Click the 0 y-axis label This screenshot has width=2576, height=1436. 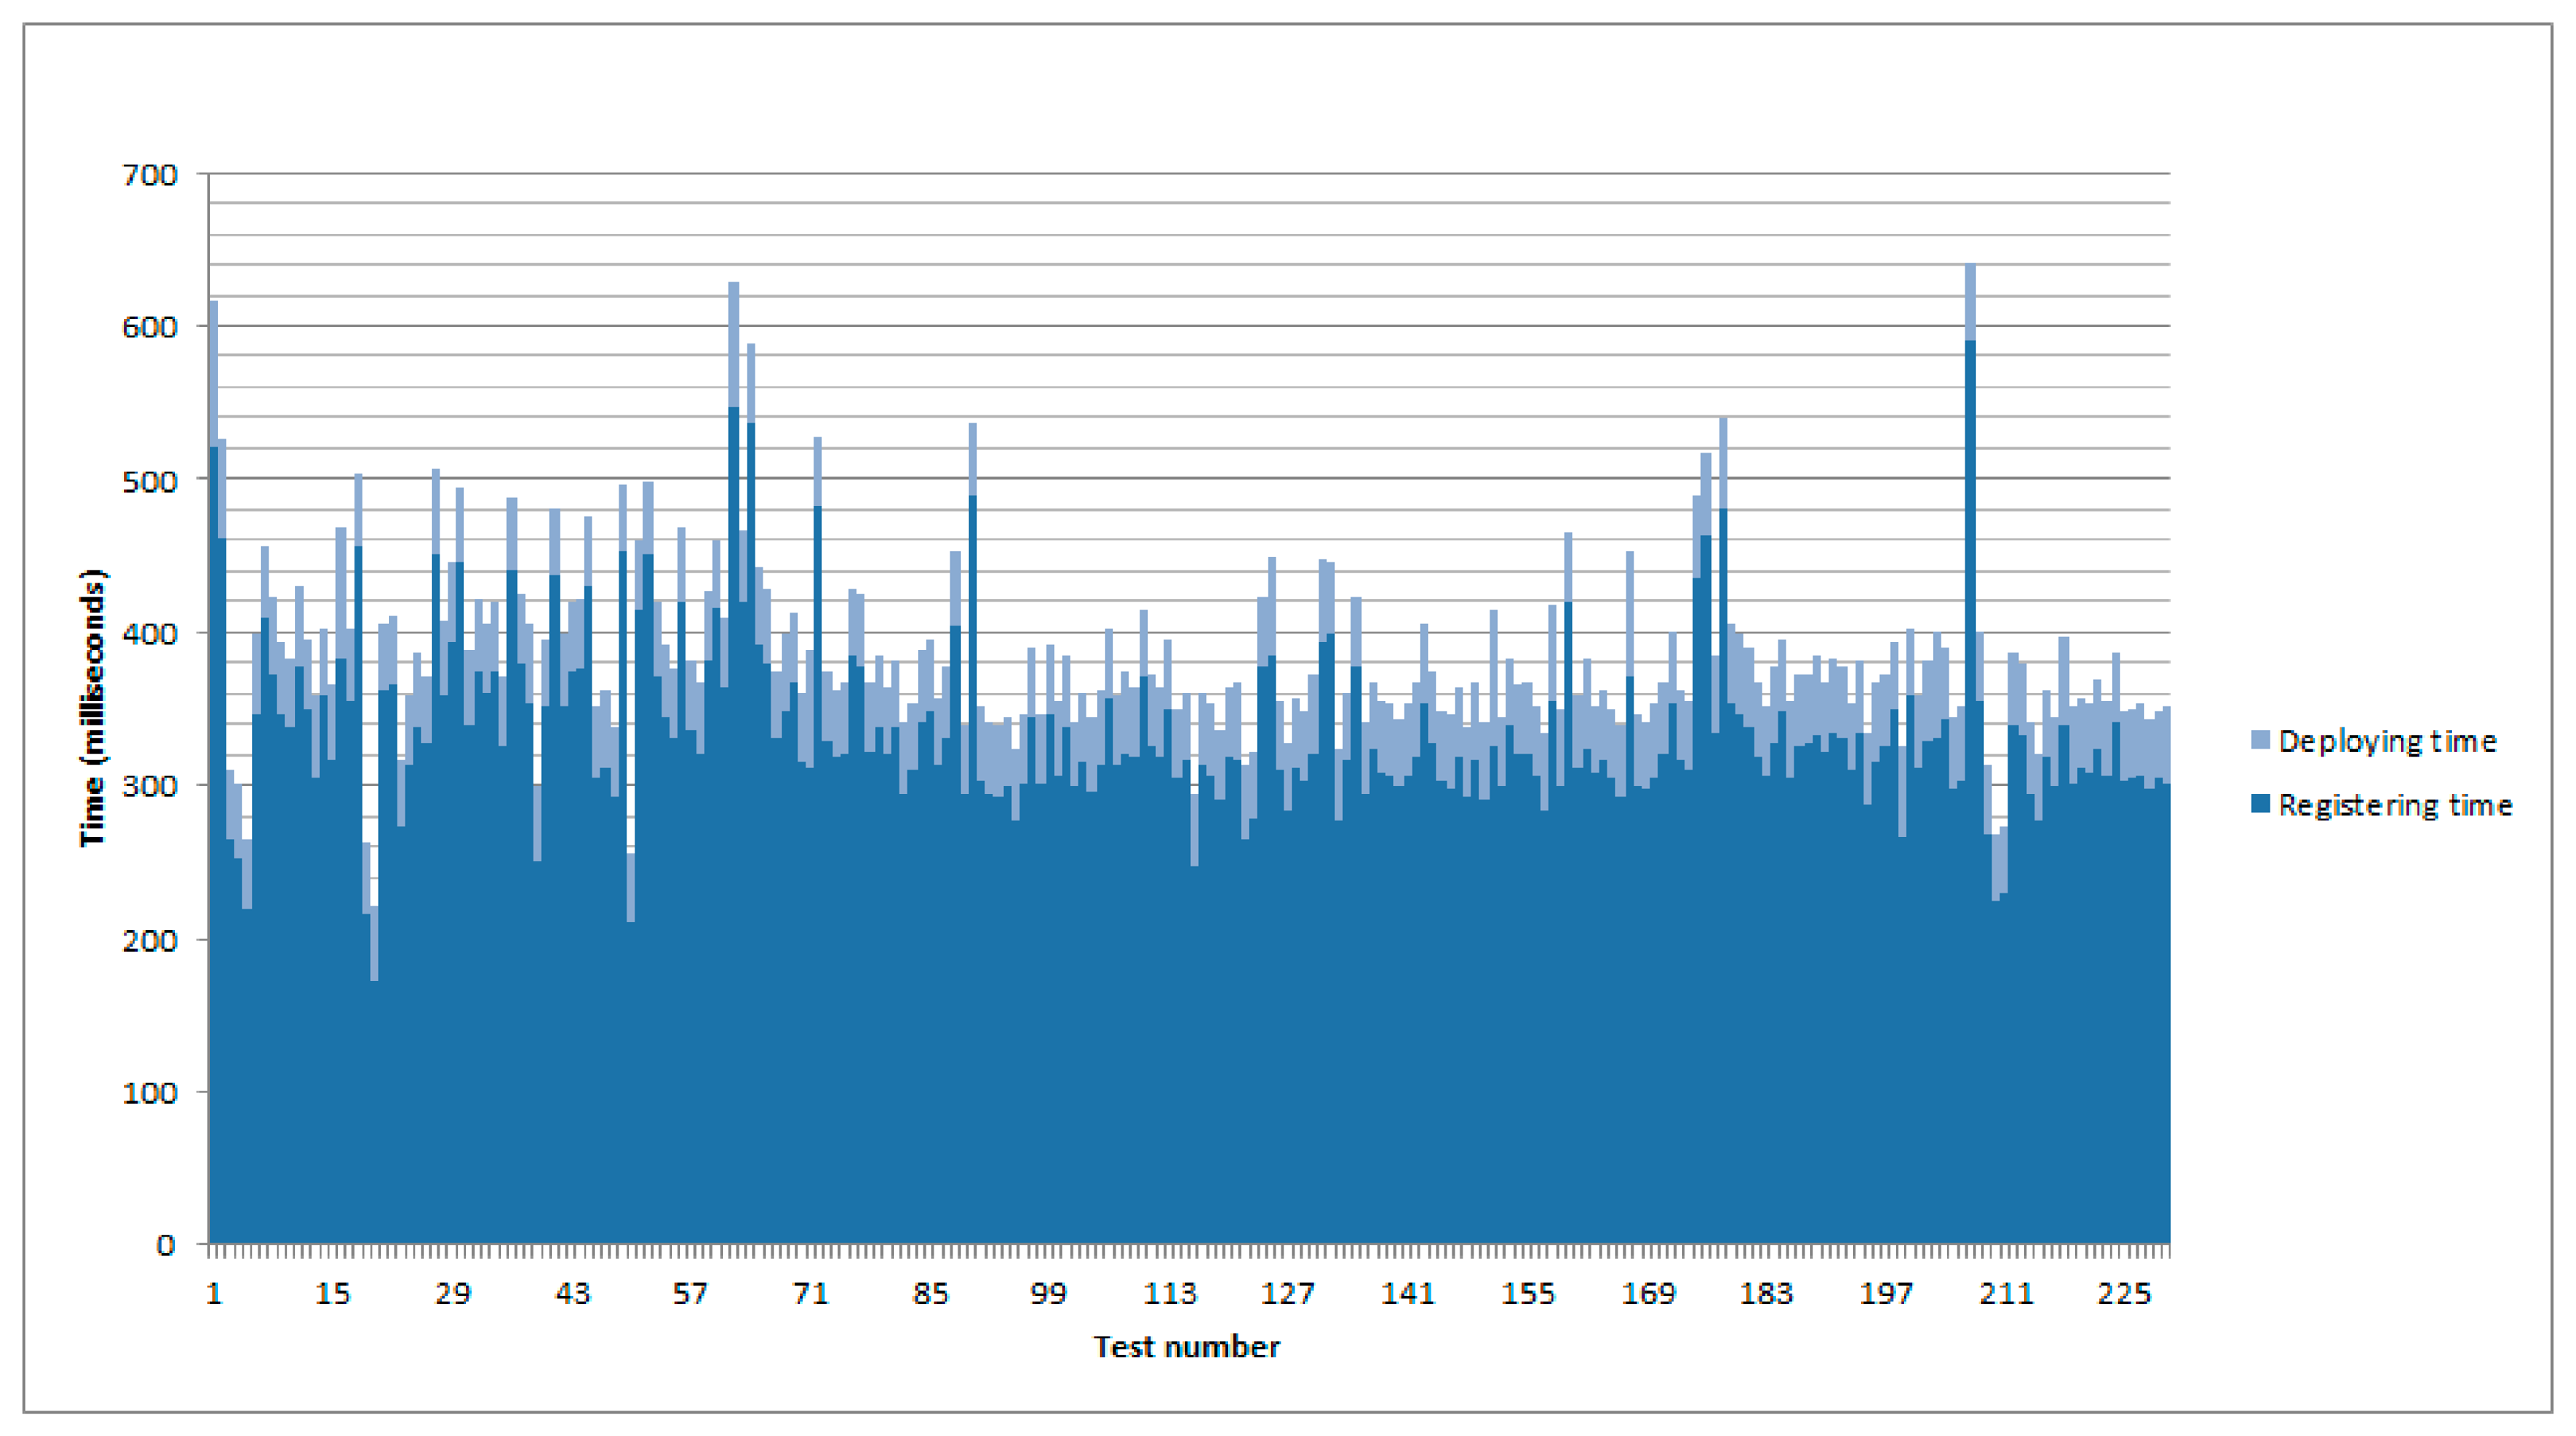166,1245
